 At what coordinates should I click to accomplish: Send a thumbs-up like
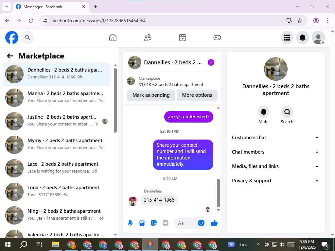[x=214, y=223]
